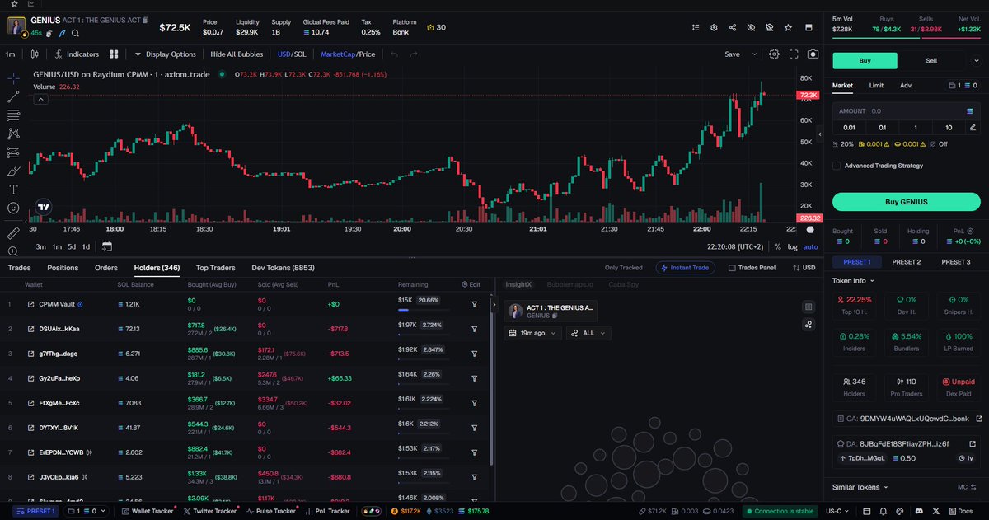Click the TradingView logo on chart
The height and width of the screenshot is (520, 989).
[44, 208]
